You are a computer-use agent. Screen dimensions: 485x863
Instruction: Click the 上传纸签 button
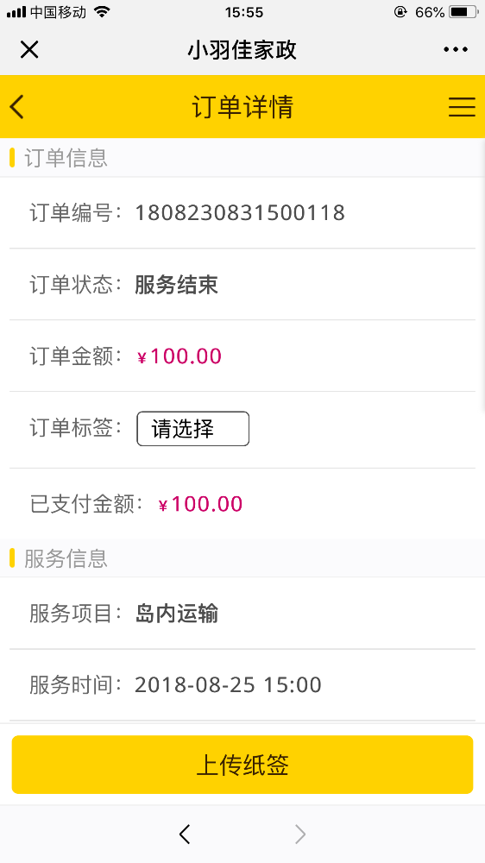tap(243, 765)
